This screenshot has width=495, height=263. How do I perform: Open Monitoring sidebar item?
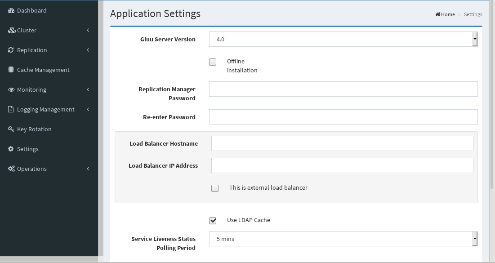pos(49,89)
